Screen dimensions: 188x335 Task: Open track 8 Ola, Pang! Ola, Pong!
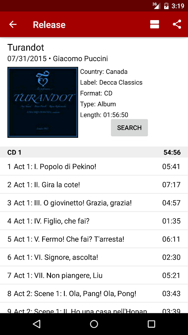click(94, 294)
